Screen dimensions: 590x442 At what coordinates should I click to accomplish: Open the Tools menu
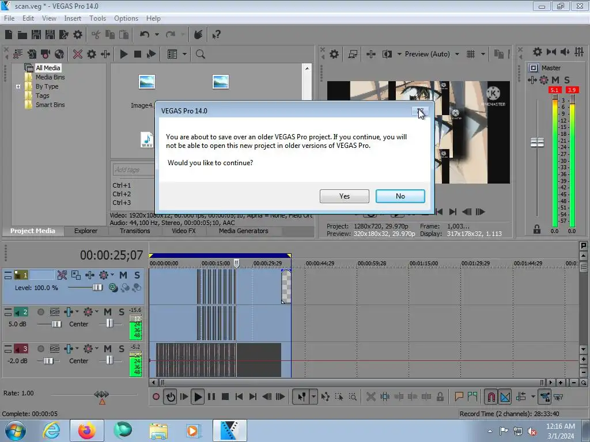(x=97, y=18)
